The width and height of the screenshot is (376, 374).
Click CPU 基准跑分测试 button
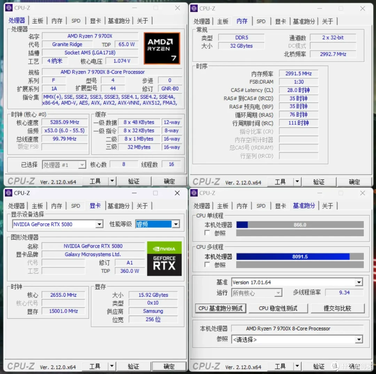(221, 308)
